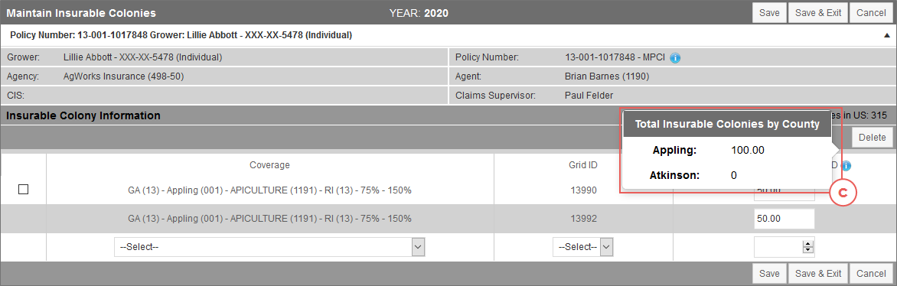Click the bottom Save & Exit button
This screenshot has height=286, width=897.
coord(818,274)
